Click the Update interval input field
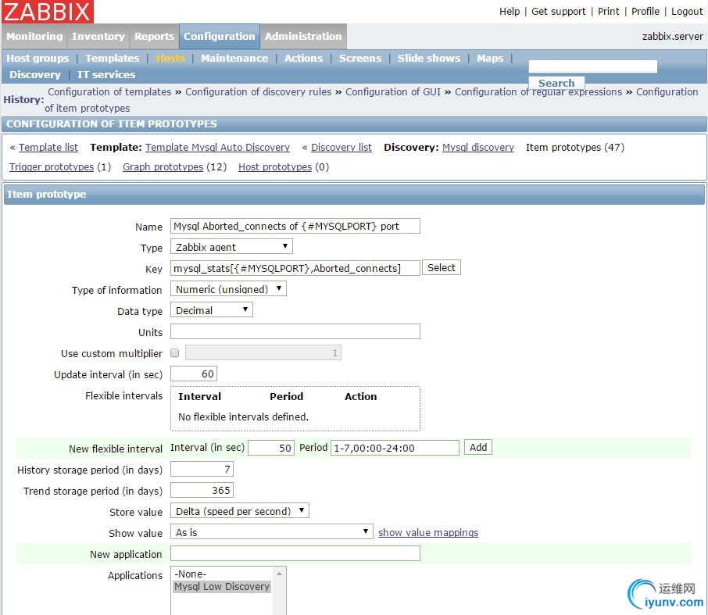Viewport: 708px width, 615px height. tap(194, 374)
